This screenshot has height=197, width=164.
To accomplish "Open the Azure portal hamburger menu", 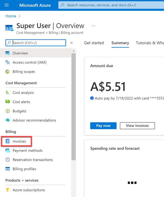I will coord(7,5).
